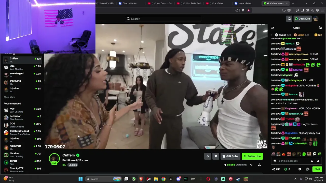Switch to the (132) YouTube tab
The width and height of the screenshot is (326, 183).
[x=218, y=3]
